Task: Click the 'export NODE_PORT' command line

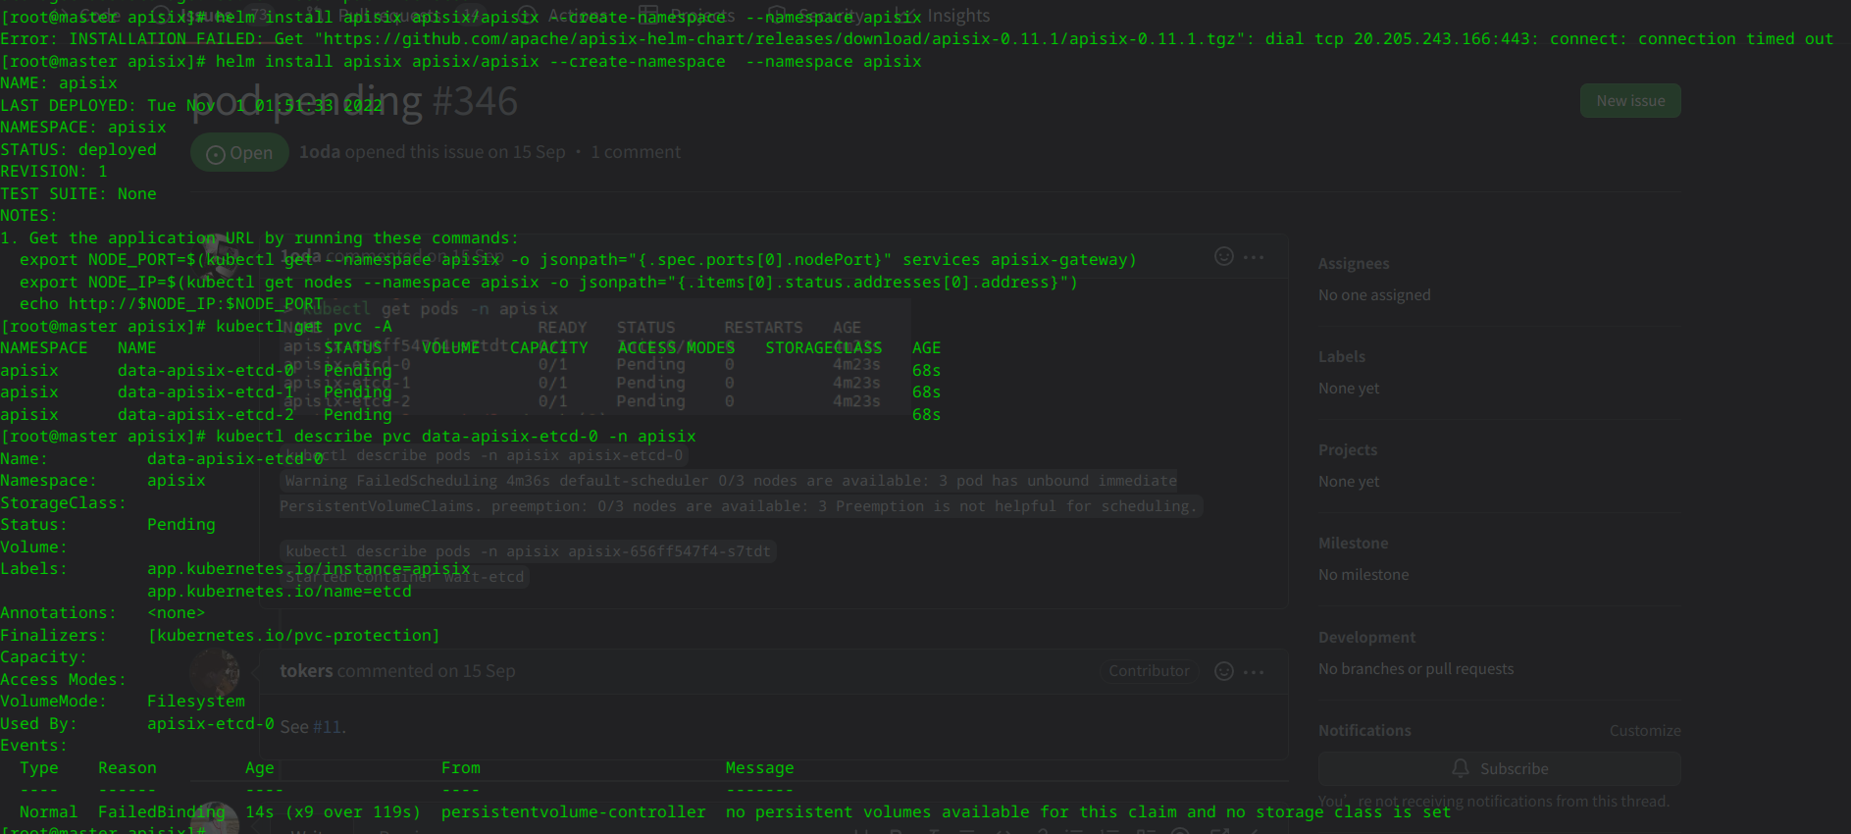Action: tap(578, 260)
